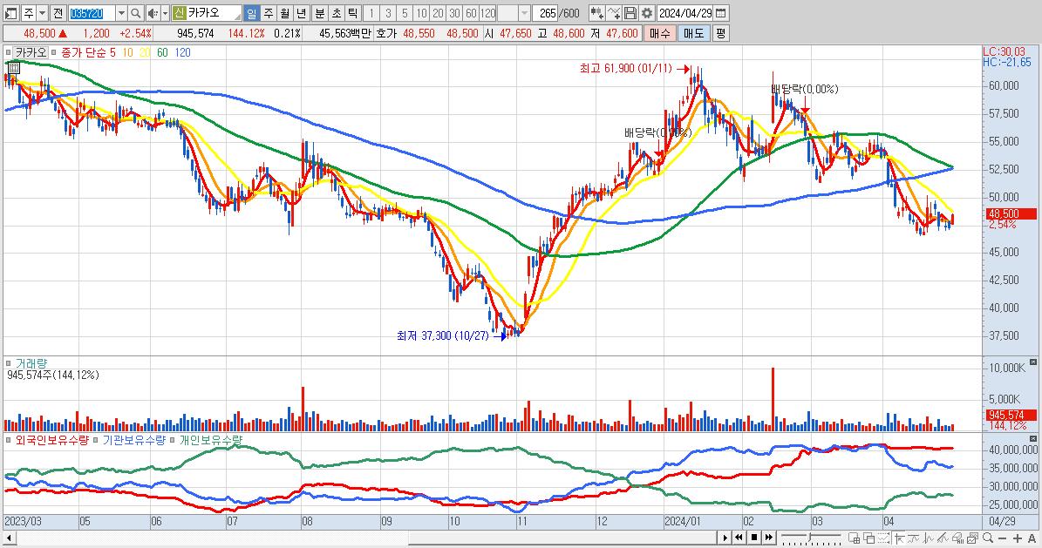1042x548 pixels.
Task: Click the plus zoom-in icon
Action: [x=1017, y=538]
